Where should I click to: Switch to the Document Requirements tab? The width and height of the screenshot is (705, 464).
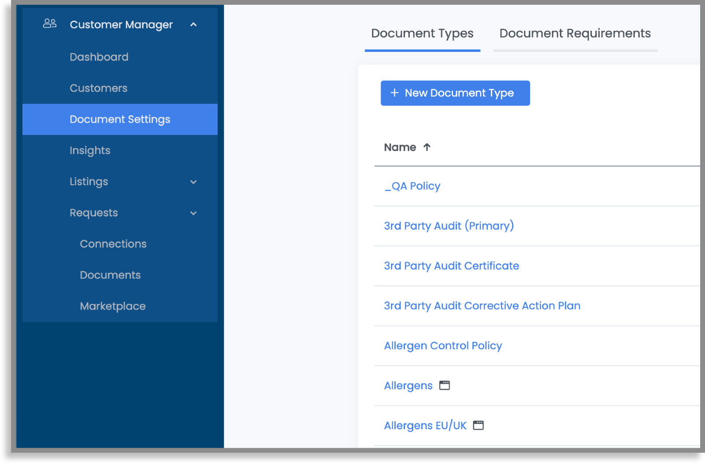pyautogui.click(x=575, y=33)
